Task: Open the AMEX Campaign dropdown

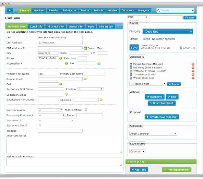Action: click(x=153, y=134)
